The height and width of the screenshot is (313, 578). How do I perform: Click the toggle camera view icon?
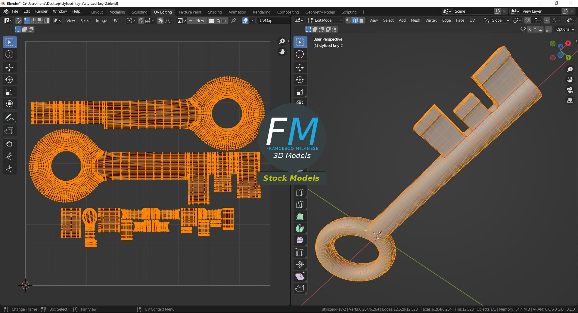coord(570,90)
